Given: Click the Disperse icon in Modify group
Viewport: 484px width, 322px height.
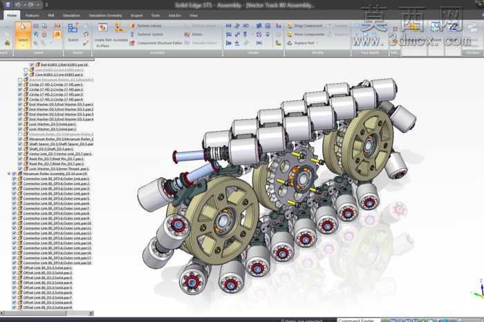Looking at the screenshot, I should pos(329,35).
